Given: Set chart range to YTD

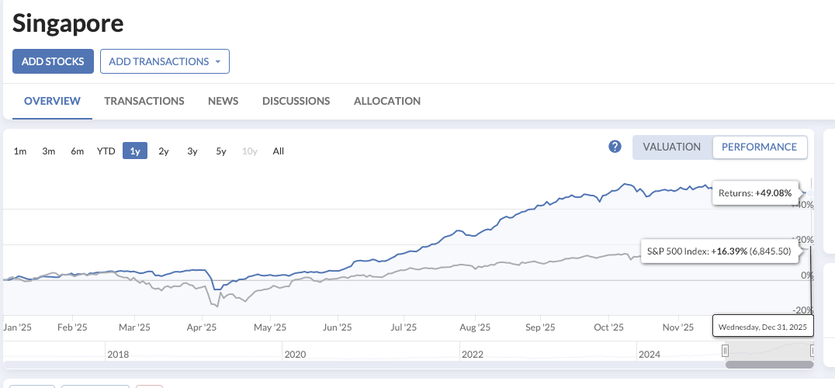Looking at the screenshot, I should [106, 151].
